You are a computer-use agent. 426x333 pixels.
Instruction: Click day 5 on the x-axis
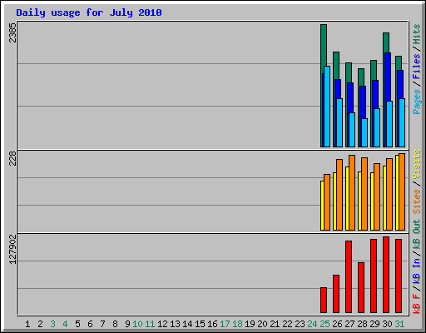[77, 324]
